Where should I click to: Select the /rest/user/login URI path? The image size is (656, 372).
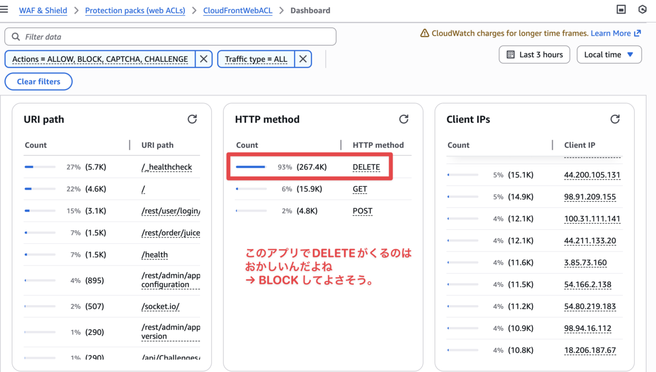click(x=171, y=211)
